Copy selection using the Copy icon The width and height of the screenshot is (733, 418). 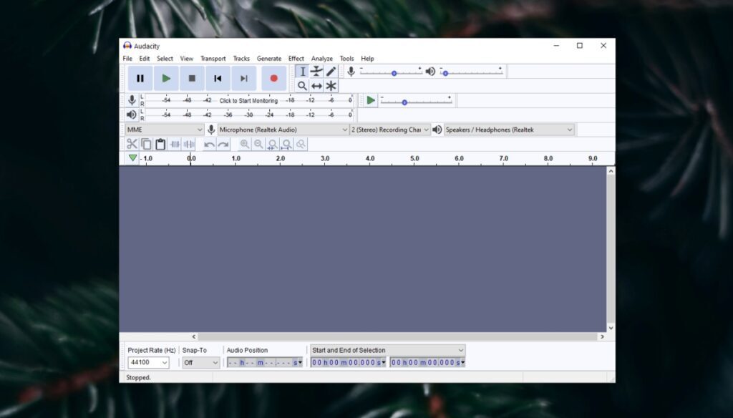(x=145, y=143)
